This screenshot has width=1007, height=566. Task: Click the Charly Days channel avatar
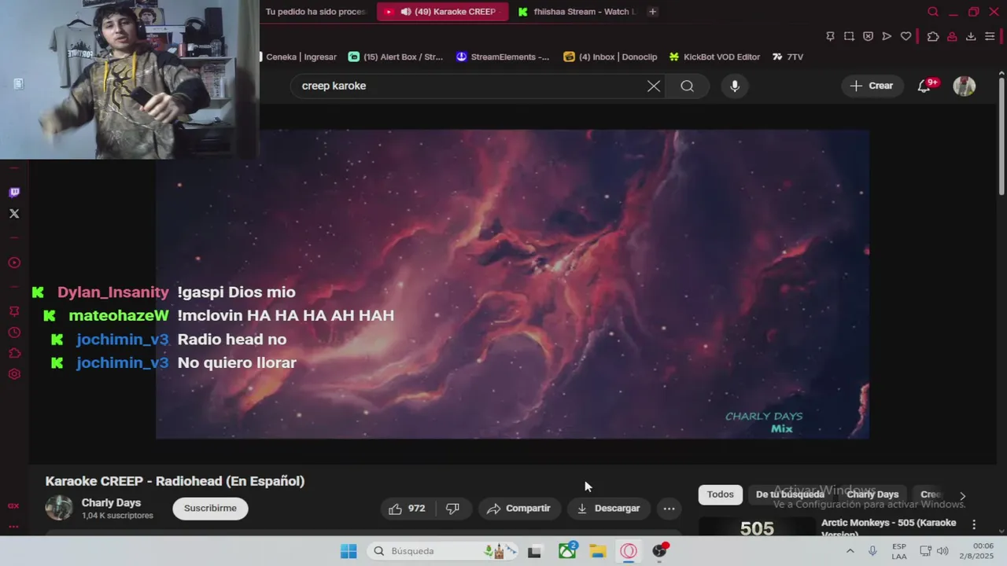tap(59, 508)
